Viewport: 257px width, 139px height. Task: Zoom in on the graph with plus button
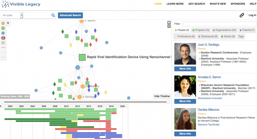point(169,22)
